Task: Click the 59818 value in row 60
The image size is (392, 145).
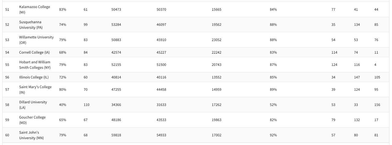Action: tap(116, 135)
